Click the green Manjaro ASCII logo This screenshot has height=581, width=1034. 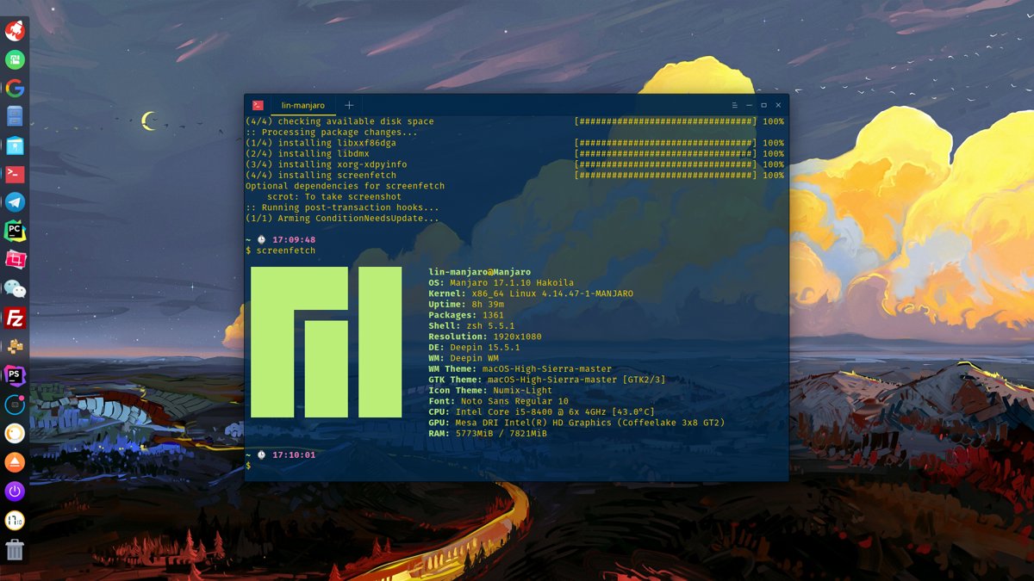(327, 342)
